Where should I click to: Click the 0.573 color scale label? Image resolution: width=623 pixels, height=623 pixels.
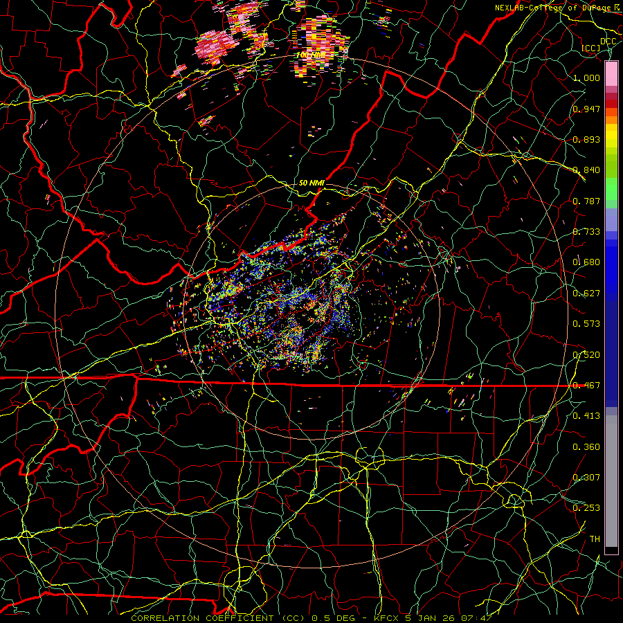point(586,324)
